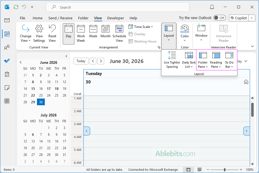Click the Copilot button

click(x=239, y=18)
